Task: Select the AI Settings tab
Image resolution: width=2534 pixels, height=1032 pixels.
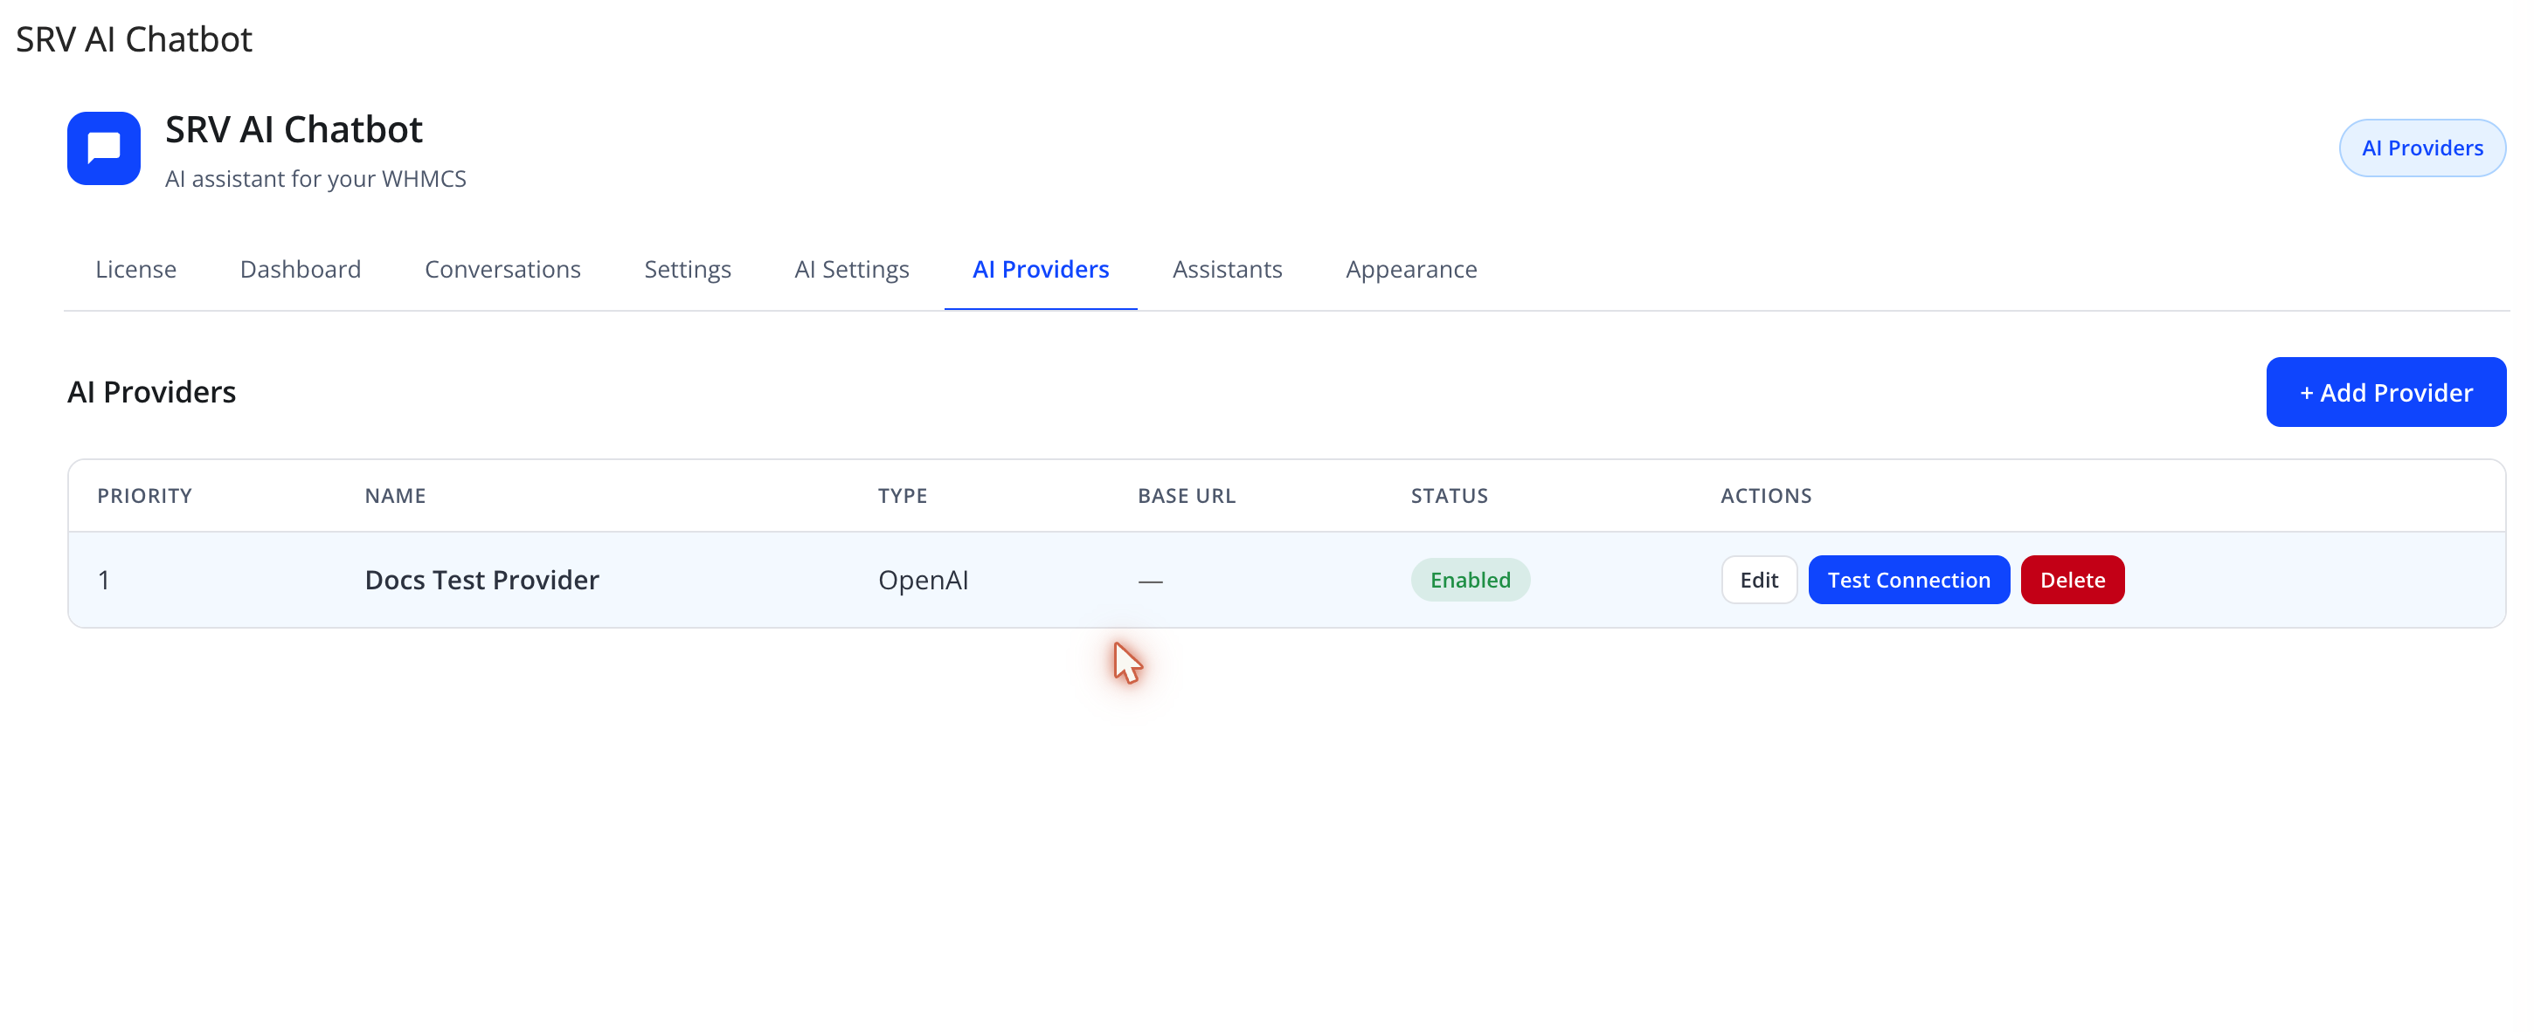Action: click(x=852, y=269)
